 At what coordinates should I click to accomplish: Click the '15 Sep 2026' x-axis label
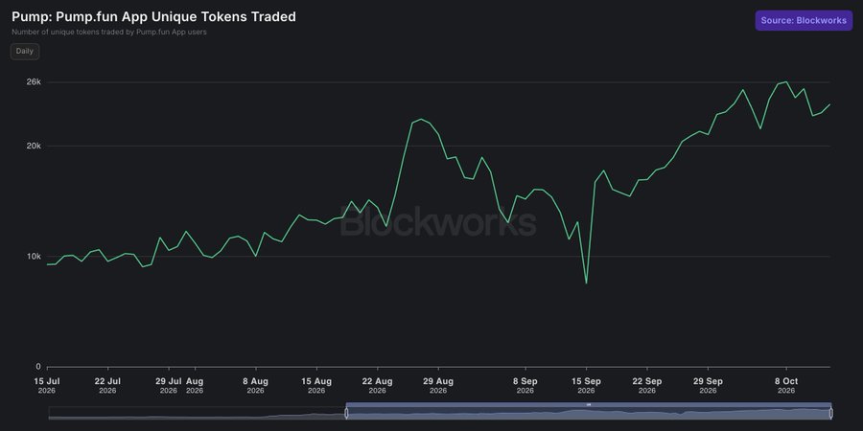(x=586, y=385)
